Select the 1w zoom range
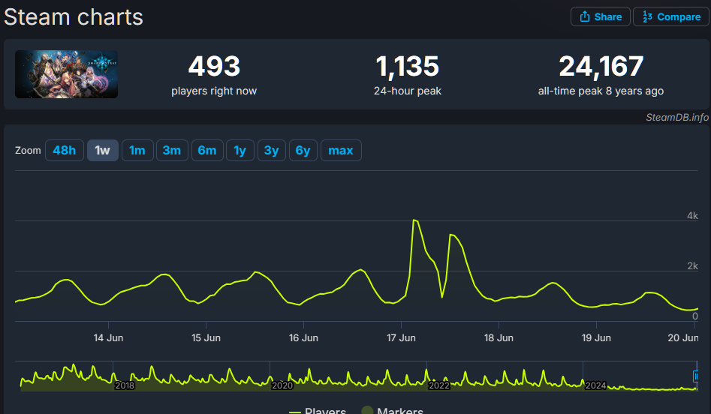 [x=102, y=151]
